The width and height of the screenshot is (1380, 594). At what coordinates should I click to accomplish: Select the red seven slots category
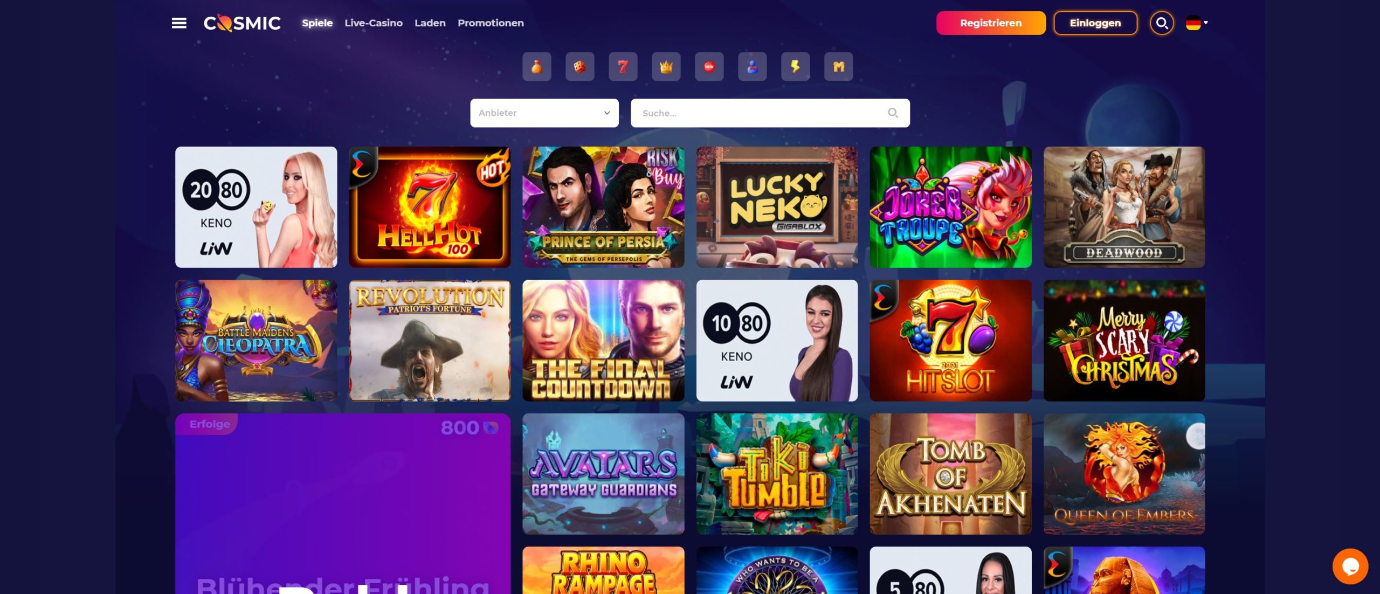coord(623,67)
